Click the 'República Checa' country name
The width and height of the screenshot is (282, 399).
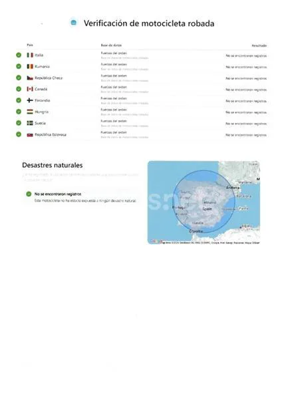(49, 78)
